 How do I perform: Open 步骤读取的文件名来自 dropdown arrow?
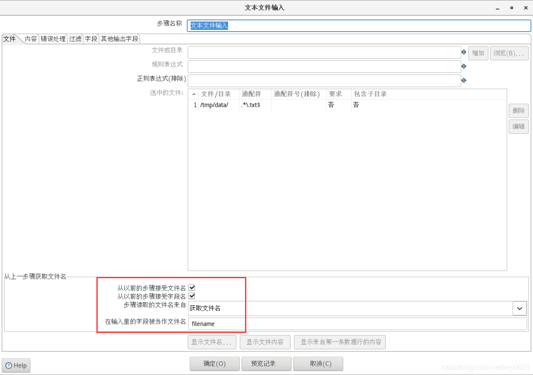click(520, 308)
